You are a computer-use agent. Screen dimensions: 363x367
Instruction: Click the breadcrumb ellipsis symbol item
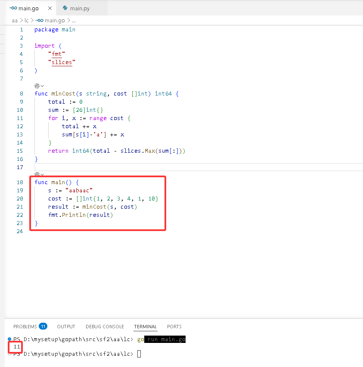(74, 21)
